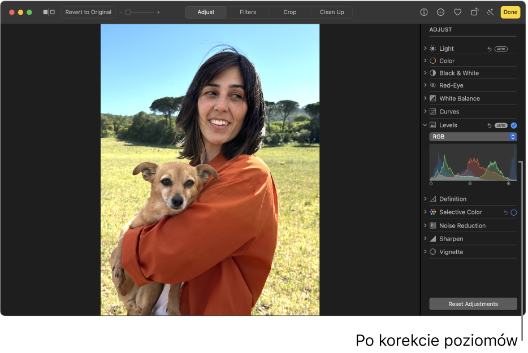This screenshot has width=528, height=353.
Task: Switch to the Filters tab
Action: pyautogui.click(x=248, y=12)
